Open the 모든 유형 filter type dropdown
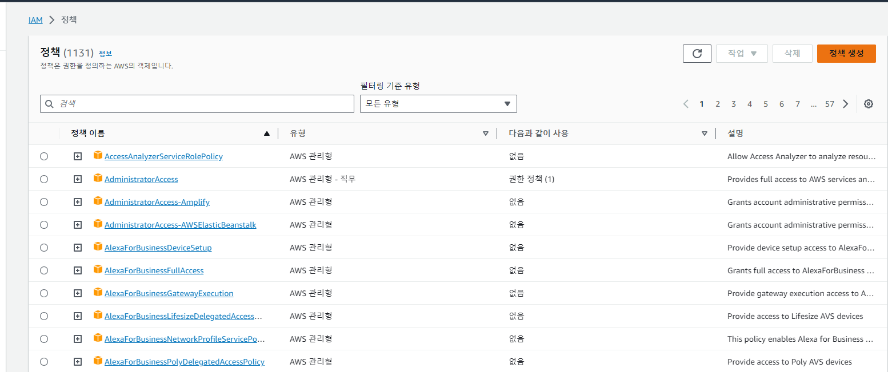The height and width of the screenshot is (372, 888). tap(438, 104)
